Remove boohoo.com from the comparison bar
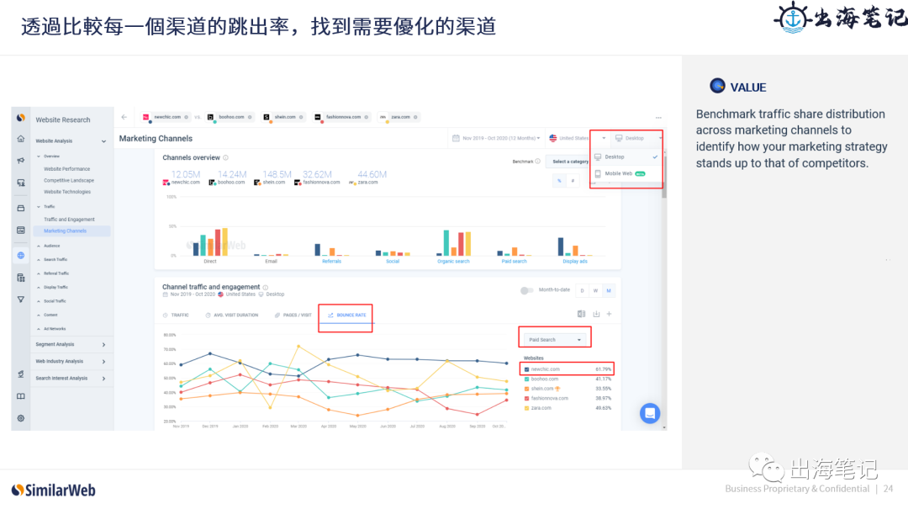The width and height of the screenshot is (908, 509). pyautogui.click(x=250, y=117)
